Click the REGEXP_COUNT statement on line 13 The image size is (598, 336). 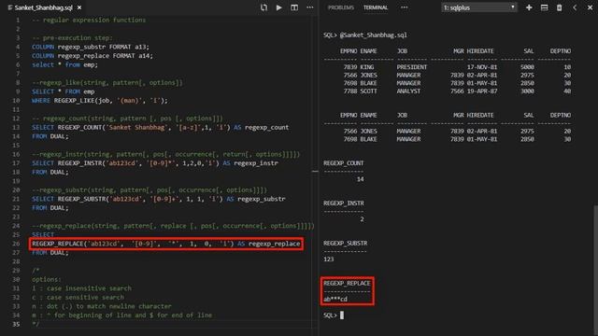(160, 127)
